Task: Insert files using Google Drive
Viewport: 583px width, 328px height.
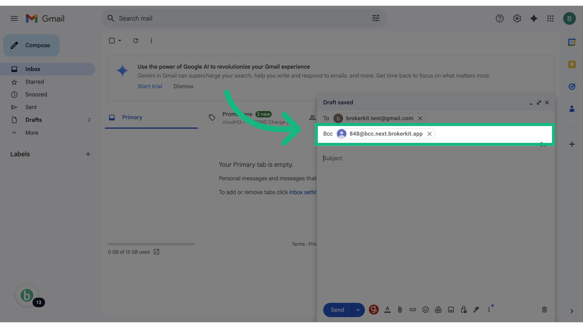Action: (x=438, y=309)
